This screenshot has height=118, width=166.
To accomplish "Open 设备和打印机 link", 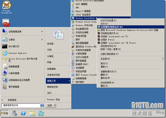I will [54, 75].
